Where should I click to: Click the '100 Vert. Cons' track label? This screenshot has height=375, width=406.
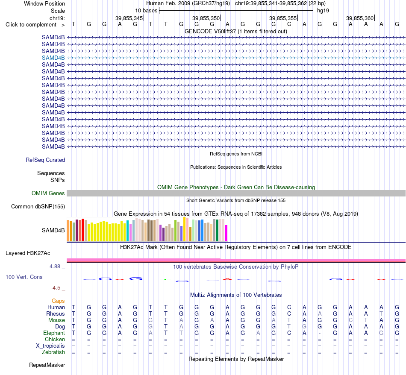click(x=24, y=277)
